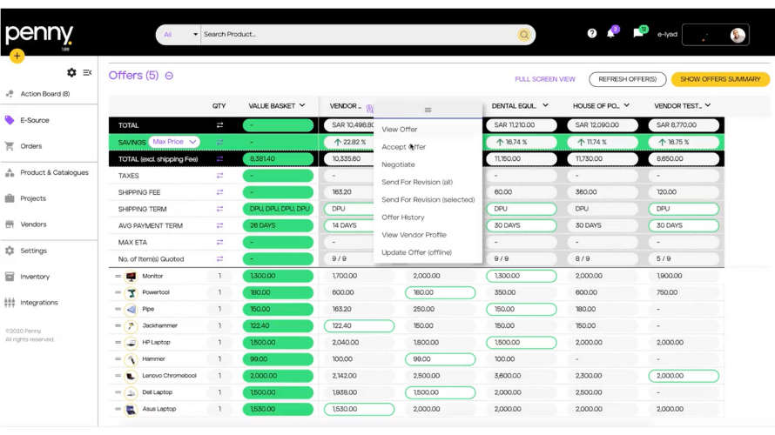Click the sidebar settings gear icon
Screen dimensions: 775x435
click(x=71, y=73)
